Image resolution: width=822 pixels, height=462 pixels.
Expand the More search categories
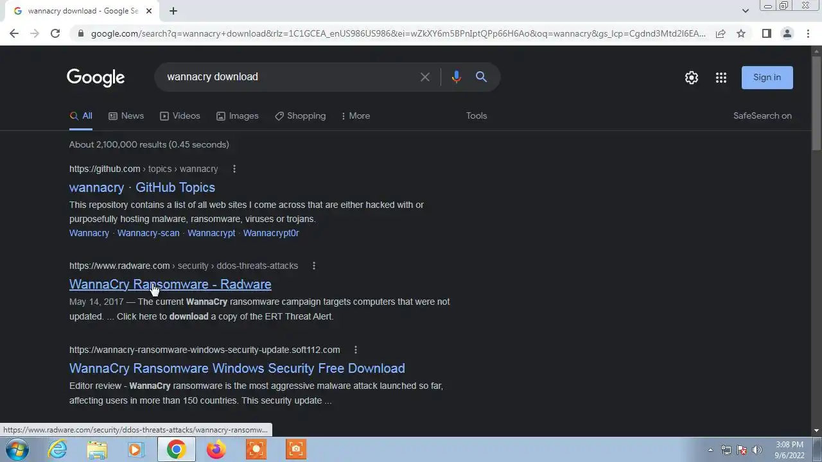click(x=355, y=116)
